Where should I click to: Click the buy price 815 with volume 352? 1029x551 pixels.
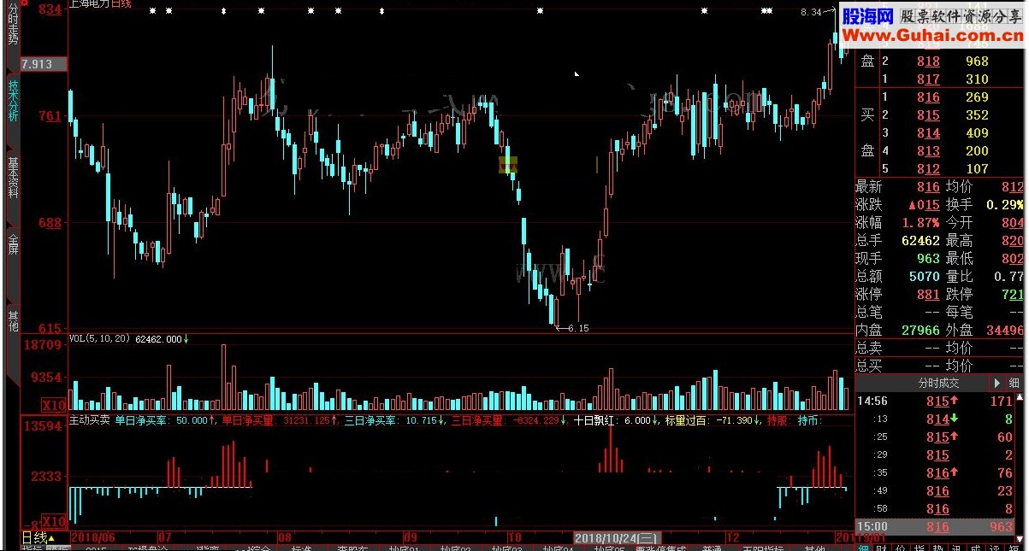tap(928, 115)
